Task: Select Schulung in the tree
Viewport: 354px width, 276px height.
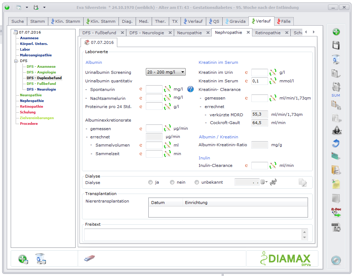Action: click(27, 112)
